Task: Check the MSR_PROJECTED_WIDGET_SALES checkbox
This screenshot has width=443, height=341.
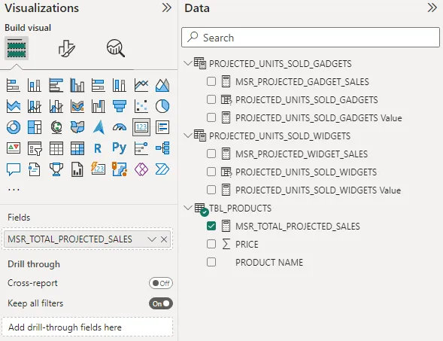Action: click(211, 154)
